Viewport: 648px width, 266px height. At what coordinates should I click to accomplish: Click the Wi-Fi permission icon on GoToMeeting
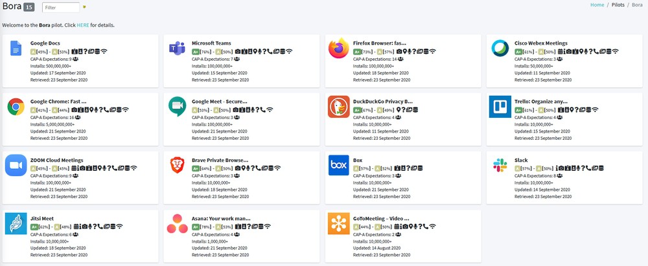pyautogui.click(x=432, y=227)
